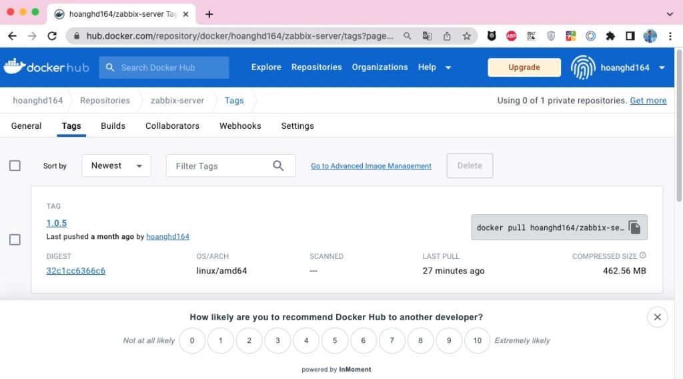The width and height of the screenshot is (683, 379).
Task: Expand the tab search chevron
Action: coord(670,15)
